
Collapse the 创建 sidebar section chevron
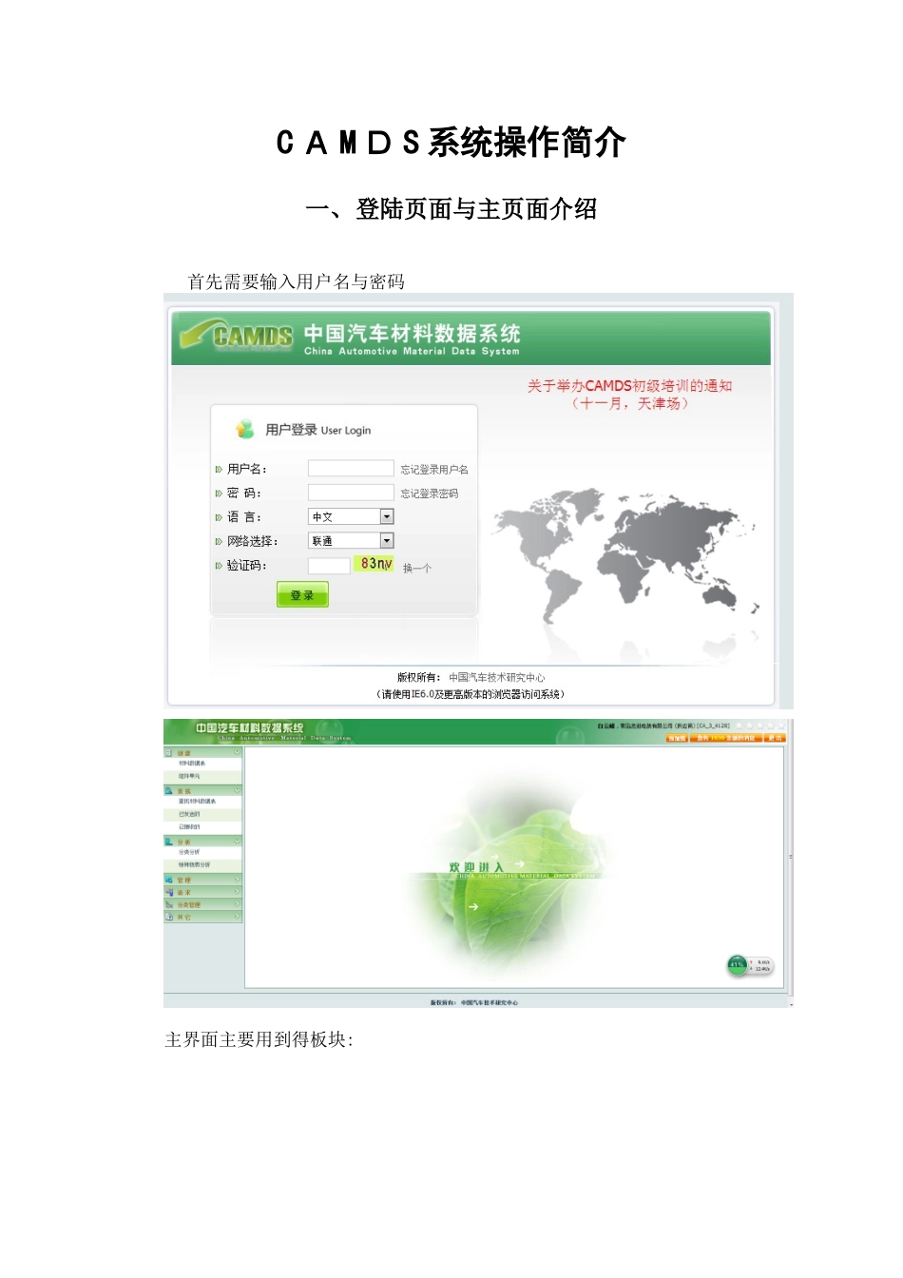(237, 752)
